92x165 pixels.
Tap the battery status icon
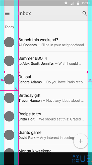pyautogui.click(x=78, y=3)
